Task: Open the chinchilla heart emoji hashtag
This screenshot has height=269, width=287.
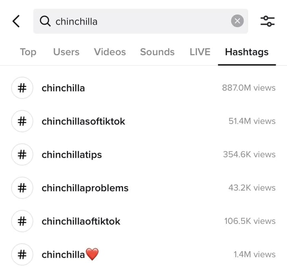Action: [x=70, y=255]
